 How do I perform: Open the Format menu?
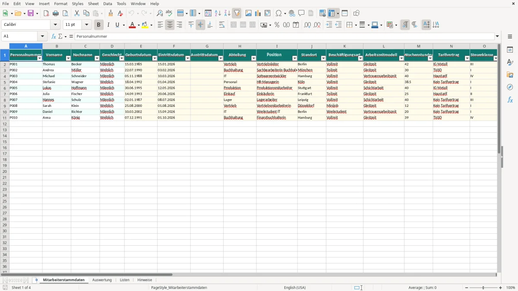61,3
